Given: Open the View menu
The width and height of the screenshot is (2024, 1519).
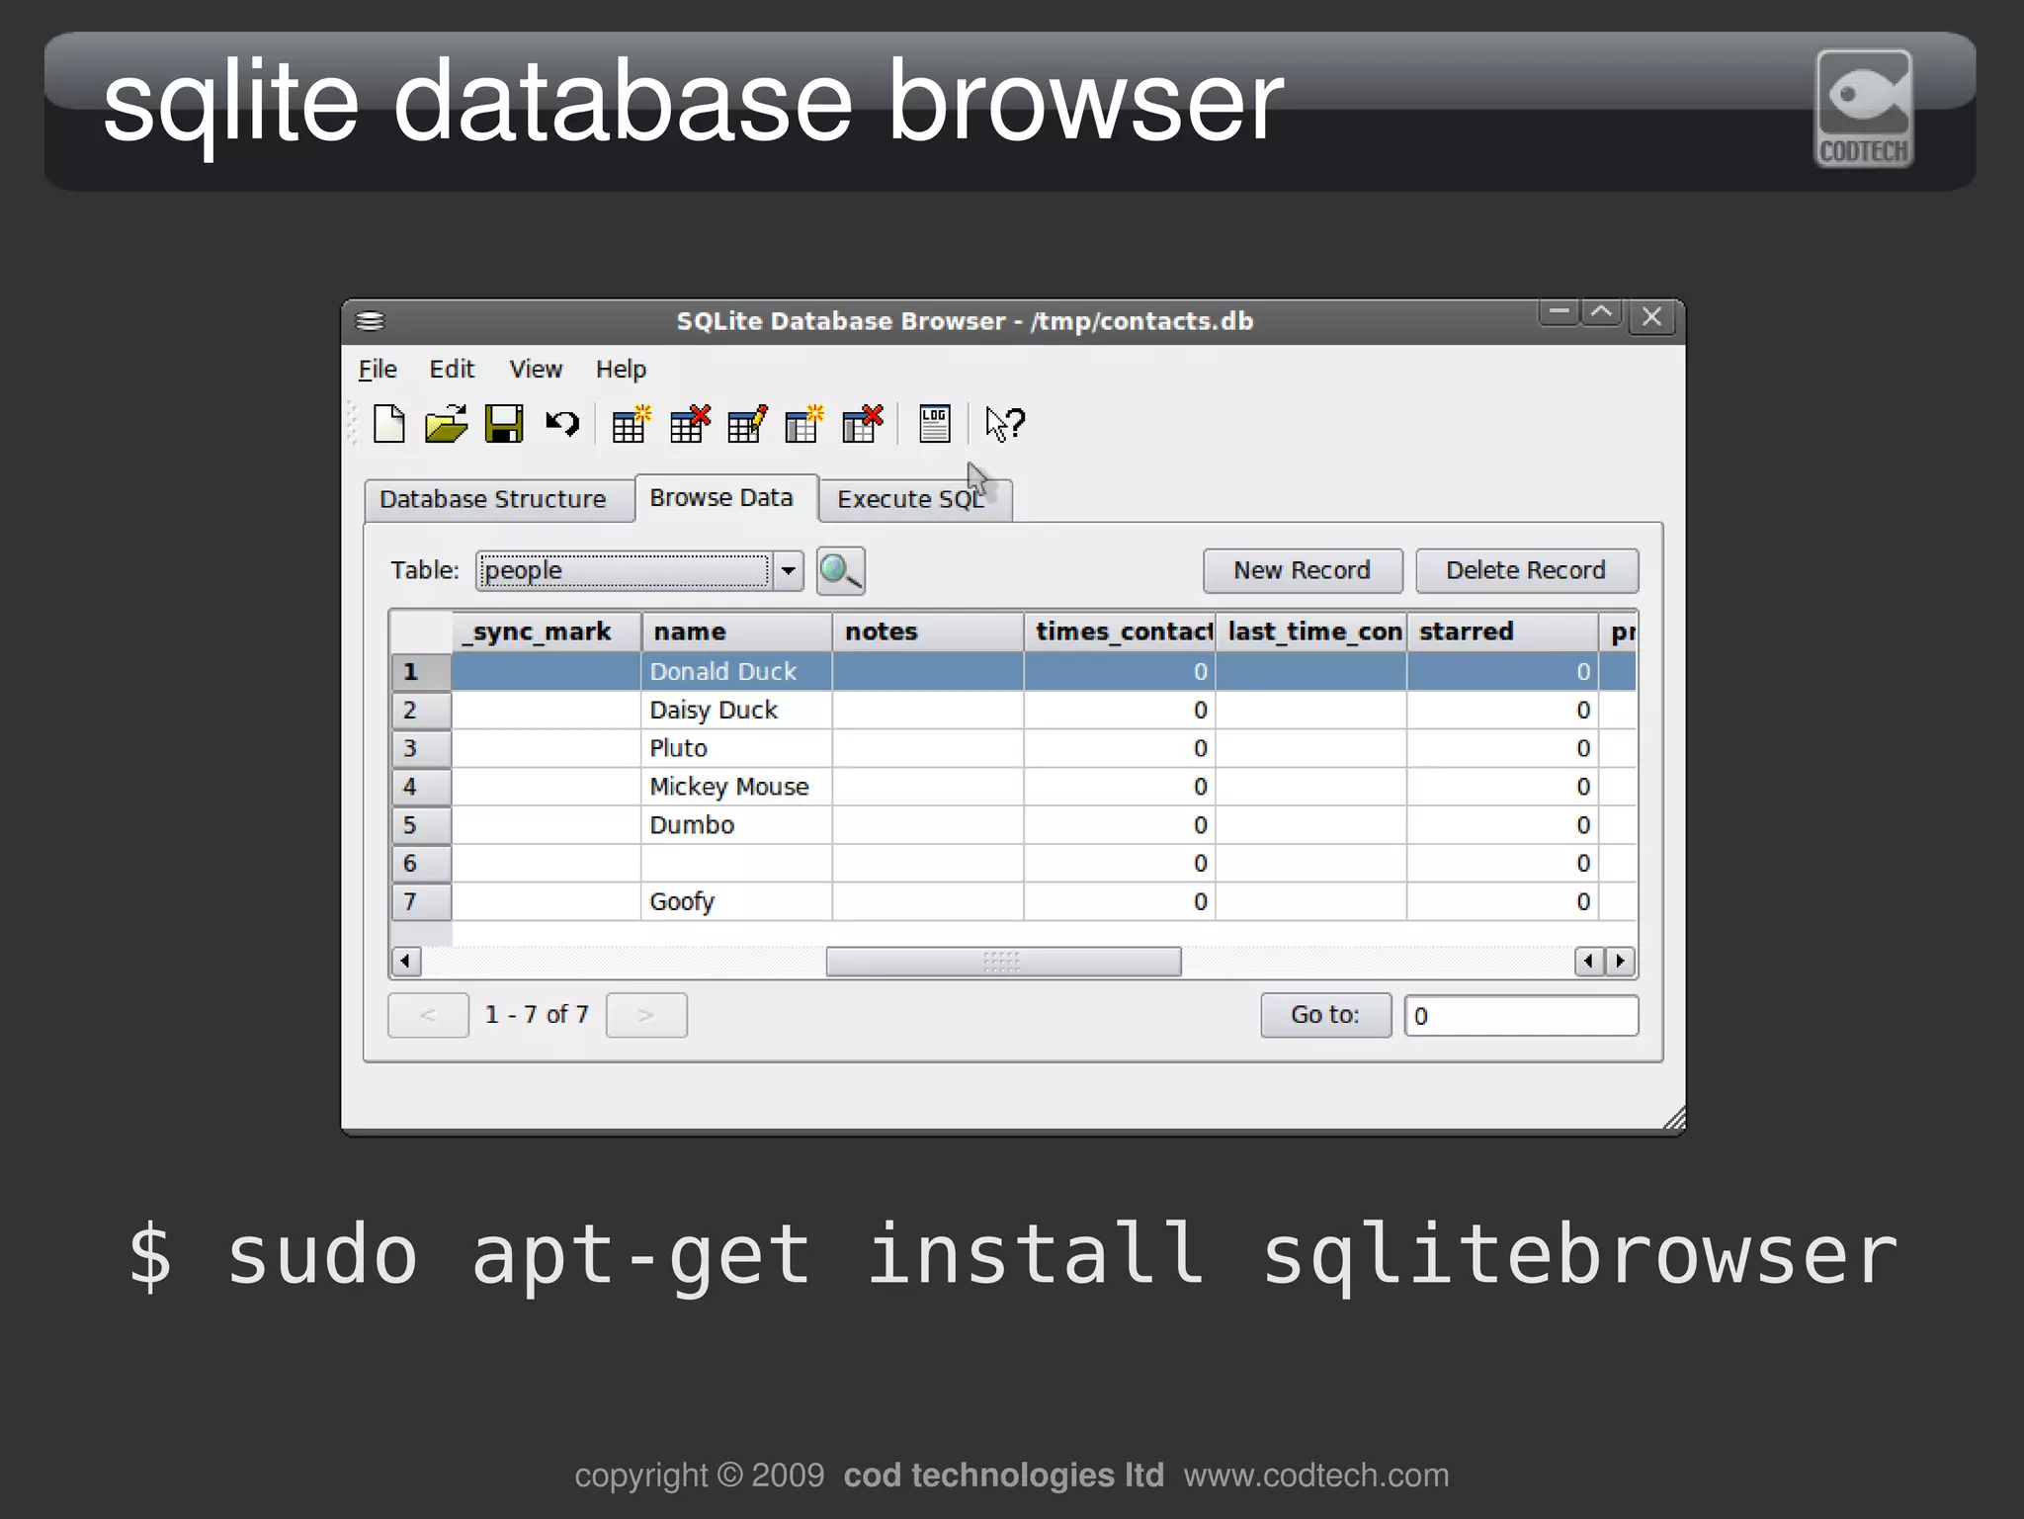Looking at the screenshot, I should [x=536, y=369].
